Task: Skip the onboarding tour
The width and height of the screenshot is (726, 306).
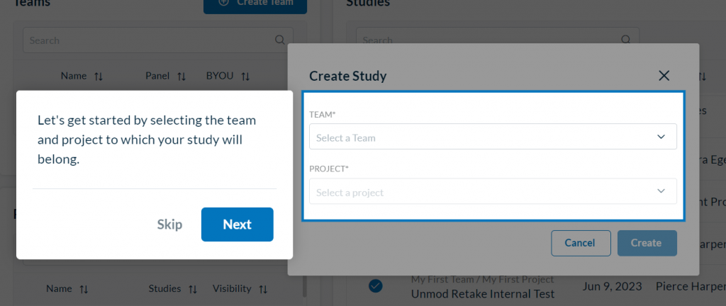Action: [169, 225]
